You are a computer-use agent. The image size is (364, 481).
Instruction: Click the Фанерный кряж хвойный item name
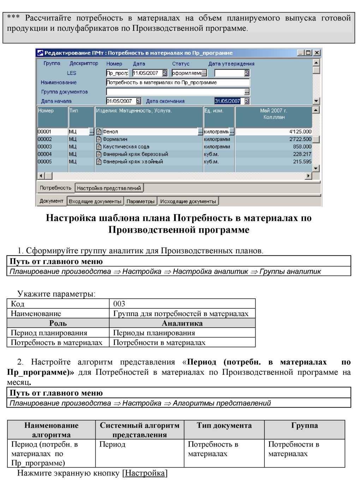coord(133,162)
